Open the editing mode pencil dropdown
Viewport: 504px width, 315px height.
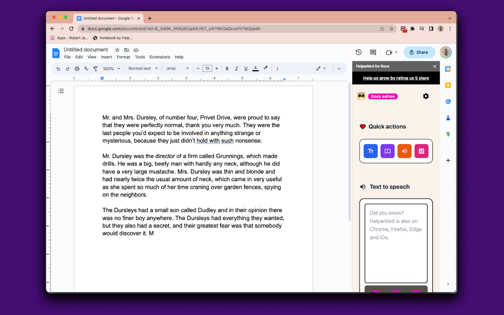coord(321,69)
